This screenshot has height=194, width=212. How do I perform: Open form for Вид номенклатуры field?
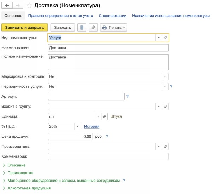click(165, 38)
